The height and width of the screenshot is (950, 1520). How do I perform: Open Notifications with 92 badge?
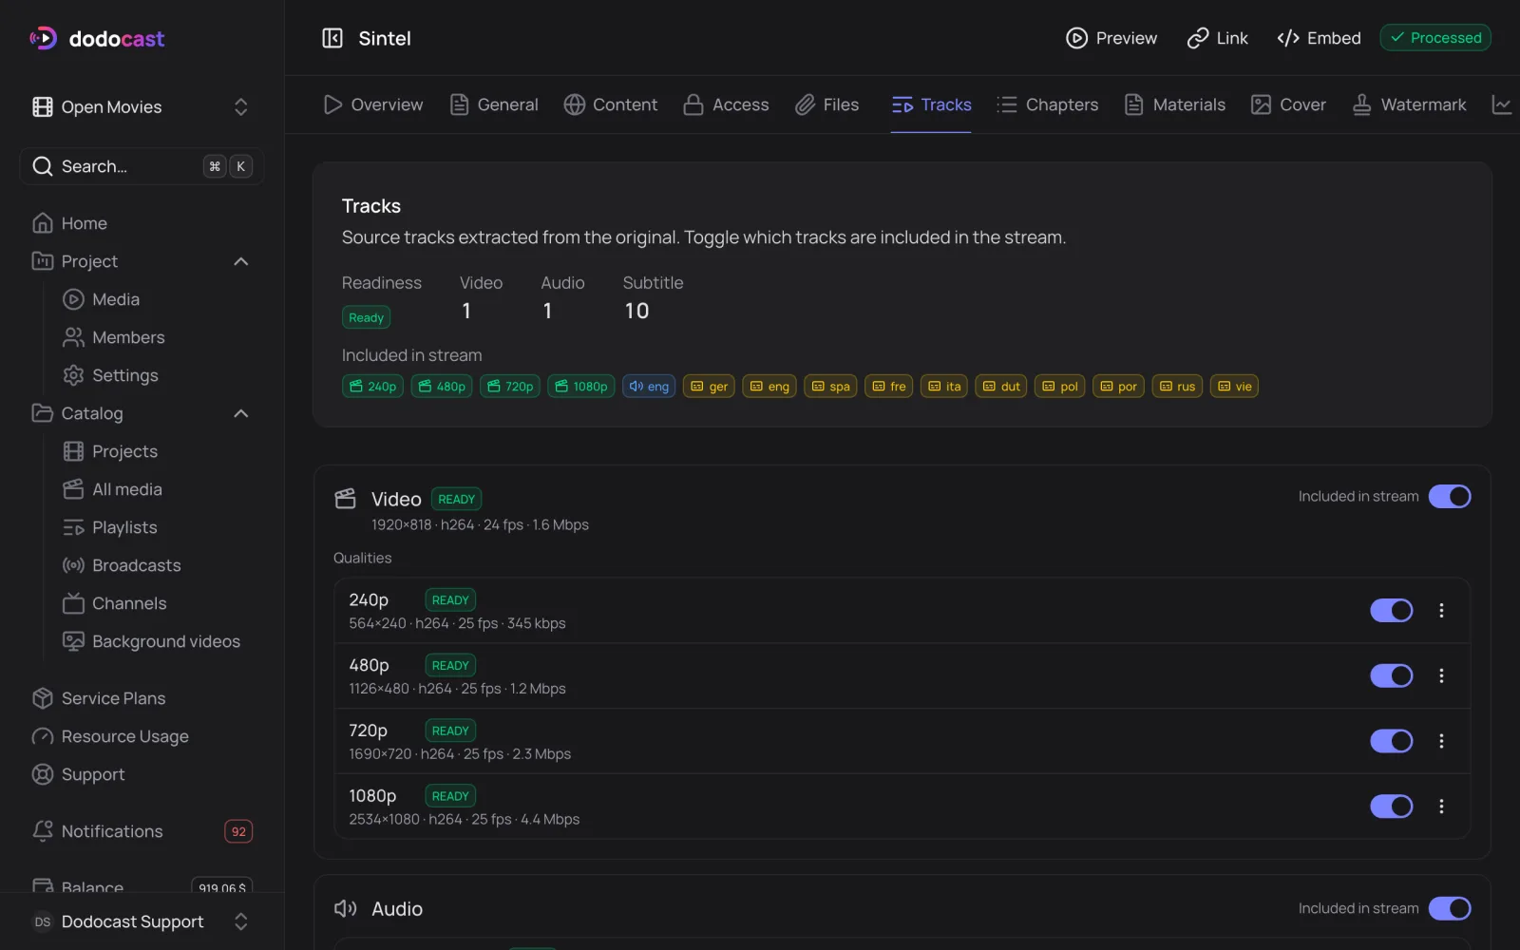[142, 831]
